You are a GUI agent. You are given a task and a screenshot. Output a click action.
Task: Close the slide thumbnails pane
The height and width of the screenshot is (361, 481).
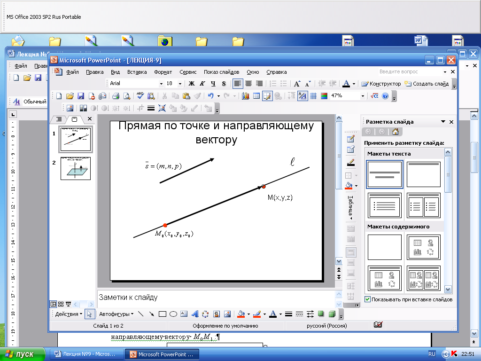[90, 119]
